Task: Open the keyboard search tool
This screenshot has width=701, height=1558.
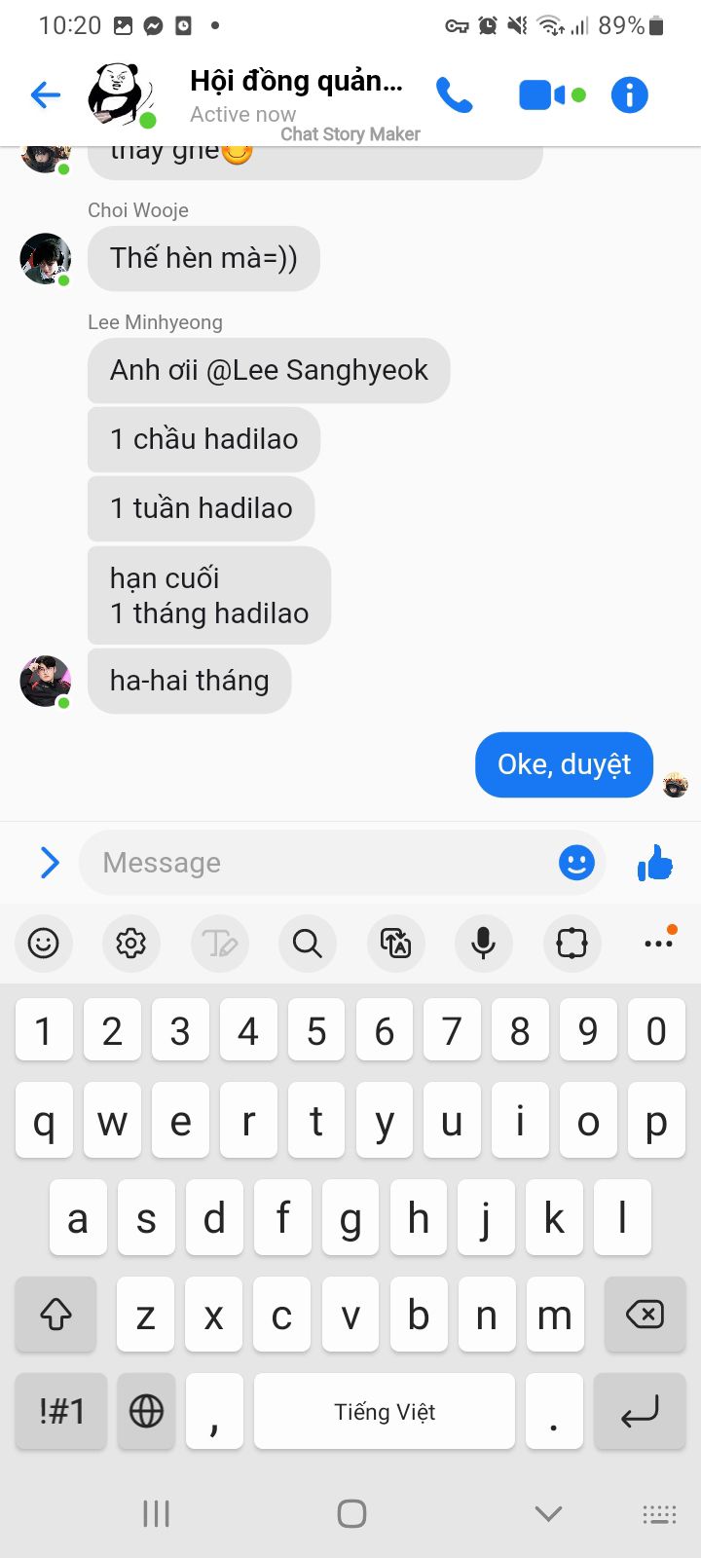Action: (x=307, y=943)
